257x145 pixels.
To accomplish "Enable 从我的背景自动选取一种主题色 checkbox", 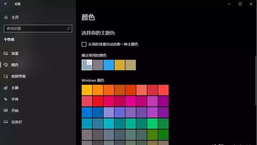I will (84, 44).
